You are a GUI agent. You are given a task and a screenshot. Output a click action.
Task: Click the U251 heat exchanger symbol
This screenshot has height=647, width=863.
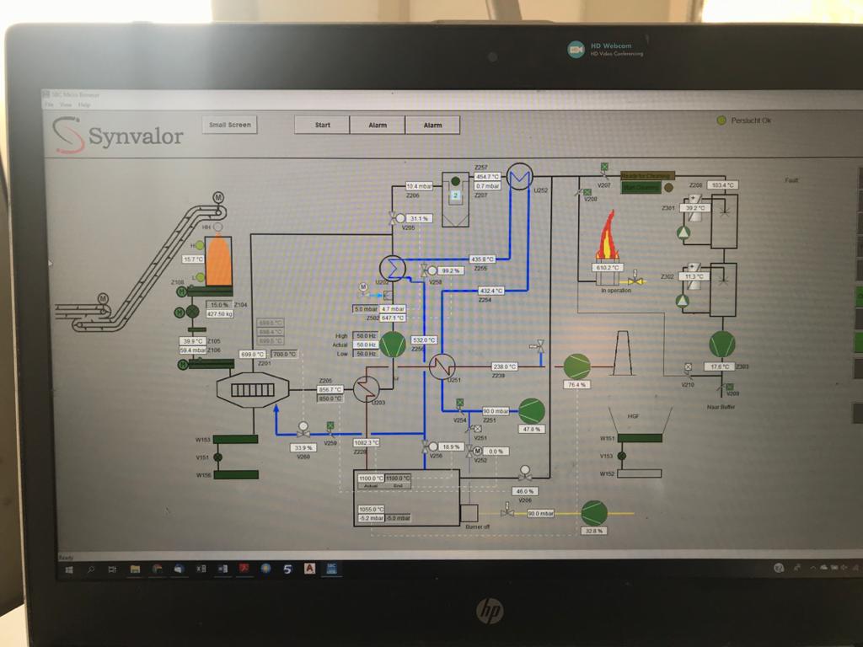point(442,366)
